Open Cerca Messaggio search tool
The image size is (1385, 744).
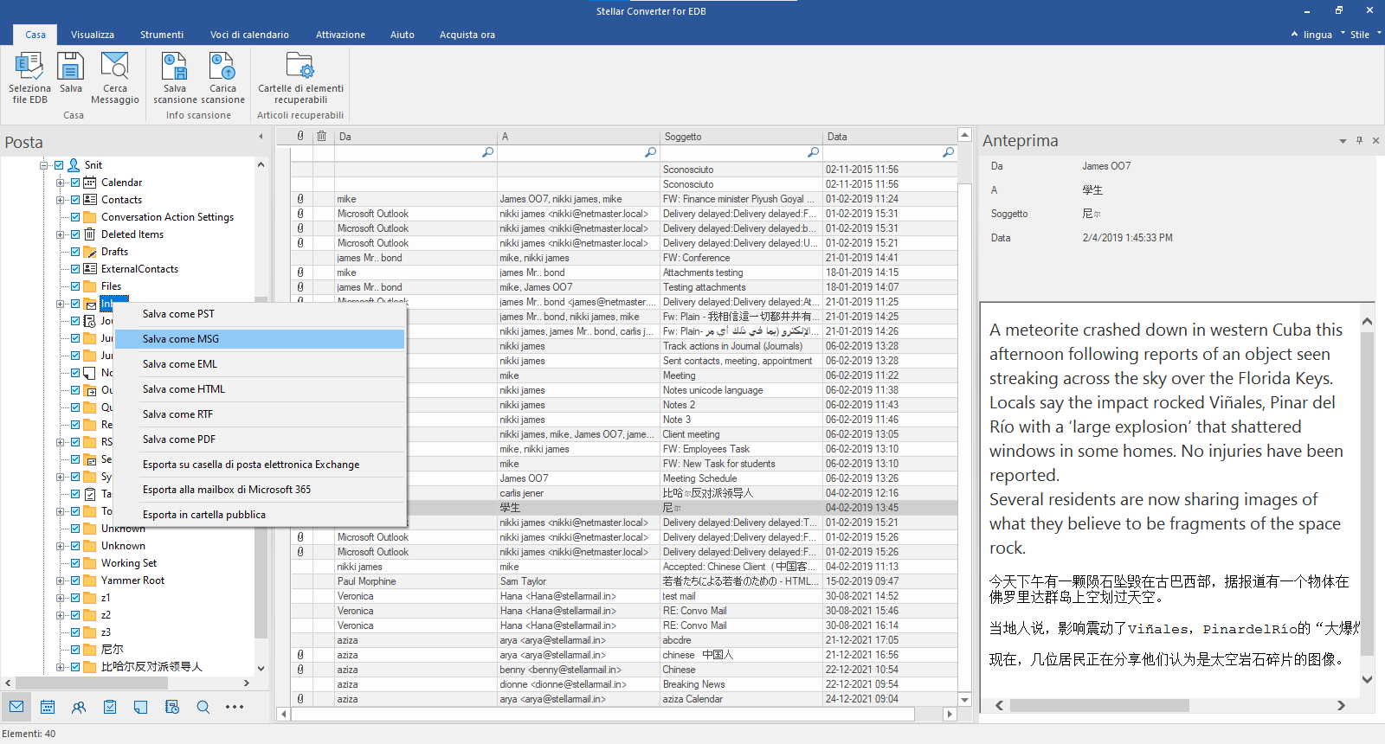click(x=115, y=78)
